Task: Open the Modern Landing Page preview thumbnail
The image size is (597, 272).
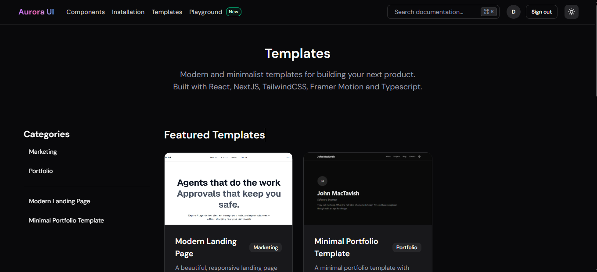Action: point(228,189)
